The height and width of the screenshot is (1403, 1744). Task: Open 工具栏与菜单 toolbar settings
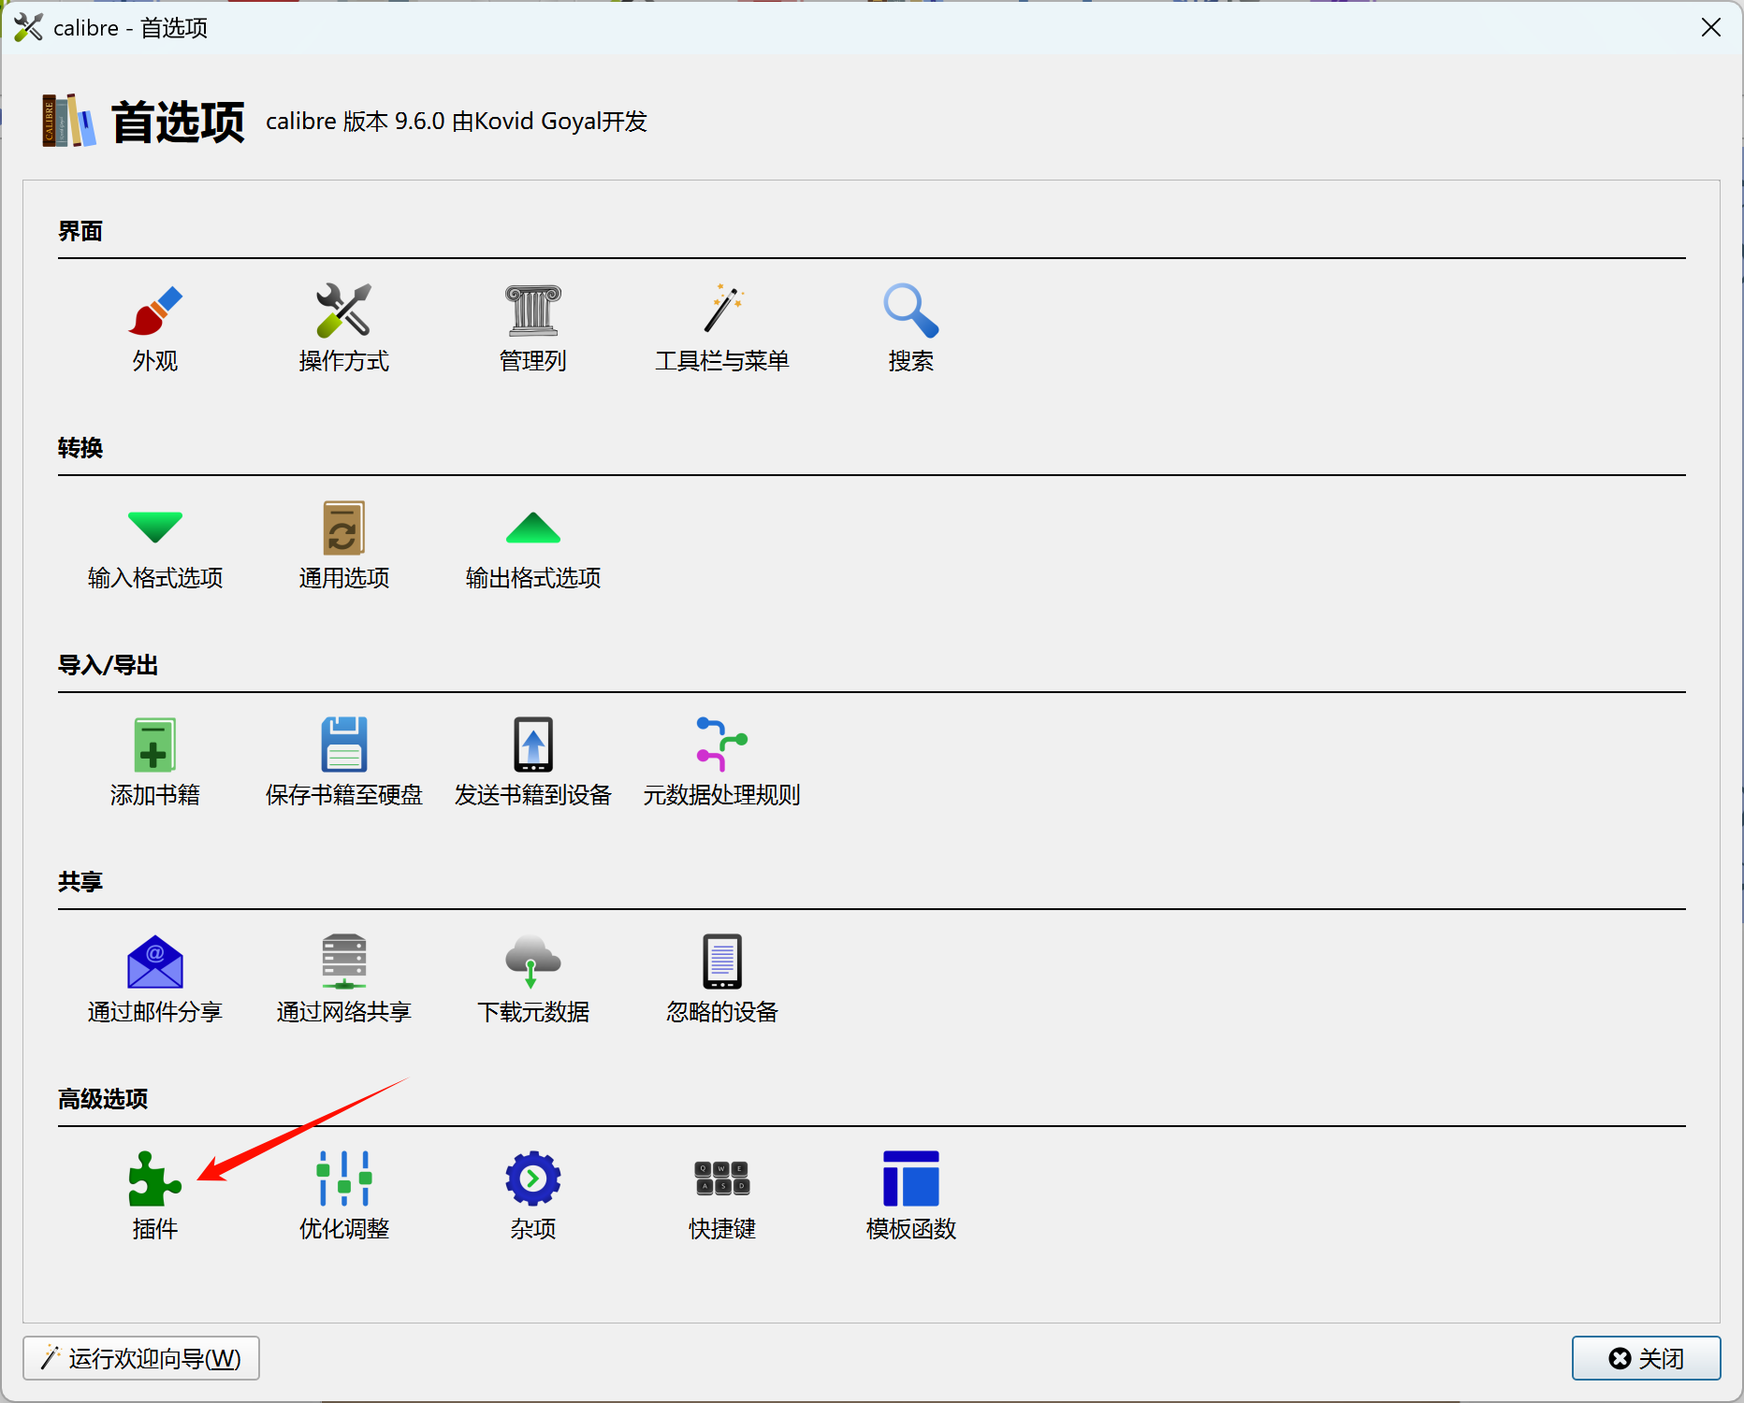click(722, 328)
